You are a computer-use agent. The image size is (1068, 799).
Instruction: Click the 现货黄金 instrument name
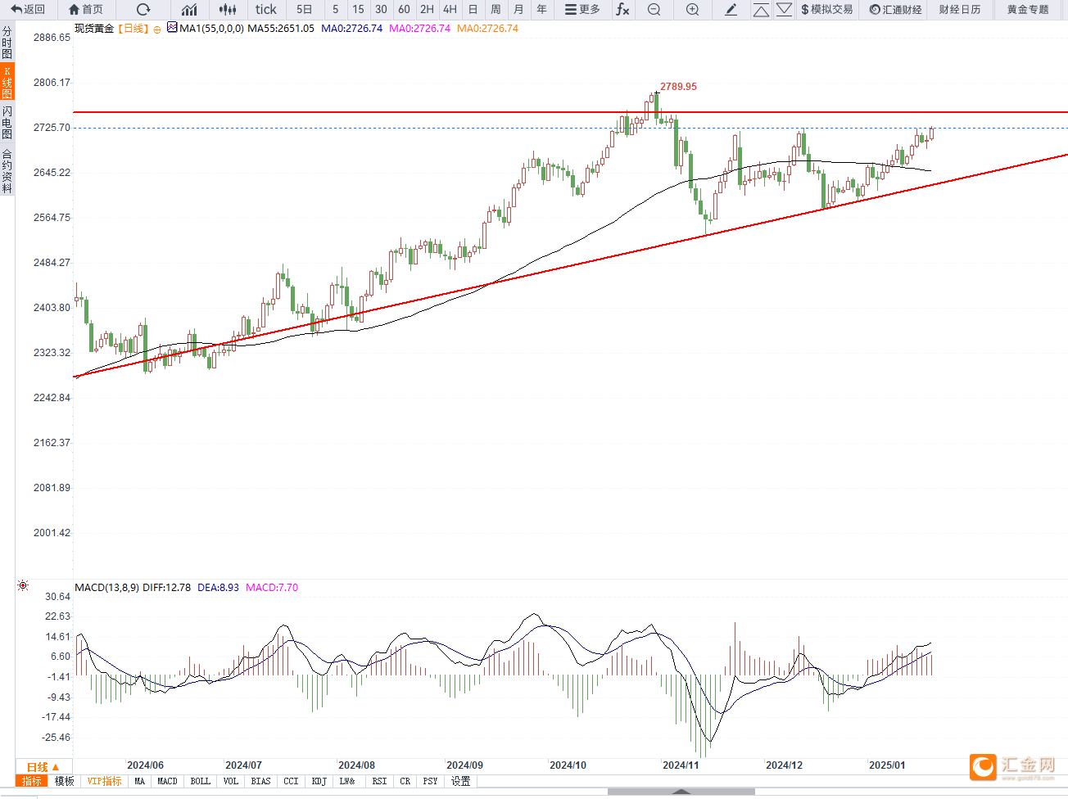pos(94,28)
